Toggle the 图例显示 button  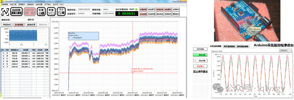(x=176, y=14)
